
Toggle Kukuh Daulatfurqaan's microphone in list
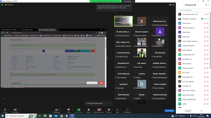(205, 99)
